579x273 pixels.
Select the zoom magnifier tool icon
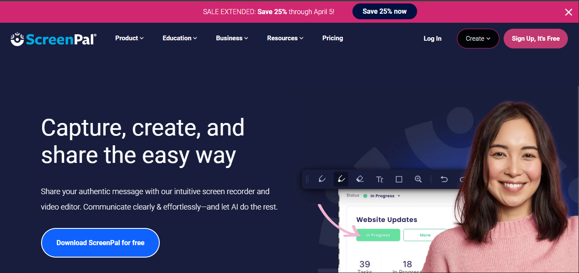pyautogui.click(x=418, y=179)
